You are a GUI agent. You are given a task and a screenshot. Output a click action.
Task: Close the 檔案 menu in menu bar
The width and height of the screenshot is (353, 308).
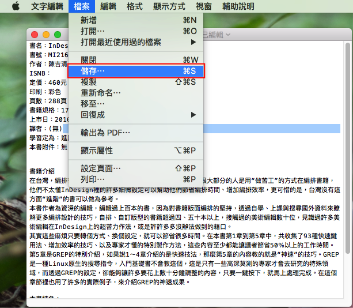click(x=82, y=6)
